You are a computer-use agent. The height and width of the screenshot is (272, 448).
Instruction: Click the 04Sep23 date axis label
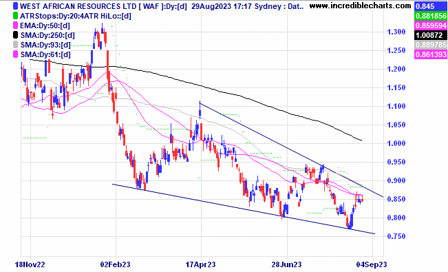coord(372,264)
